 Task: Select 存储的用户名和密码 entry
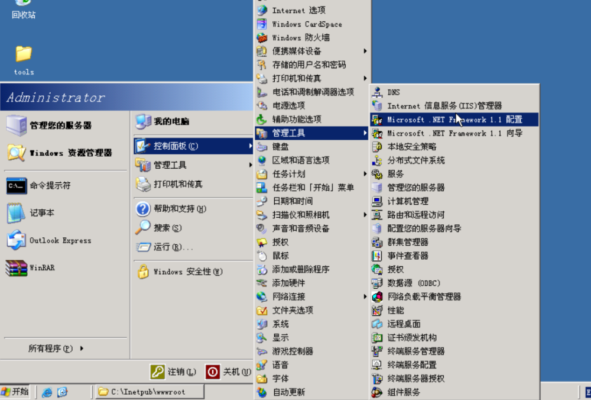pos(311,64)
